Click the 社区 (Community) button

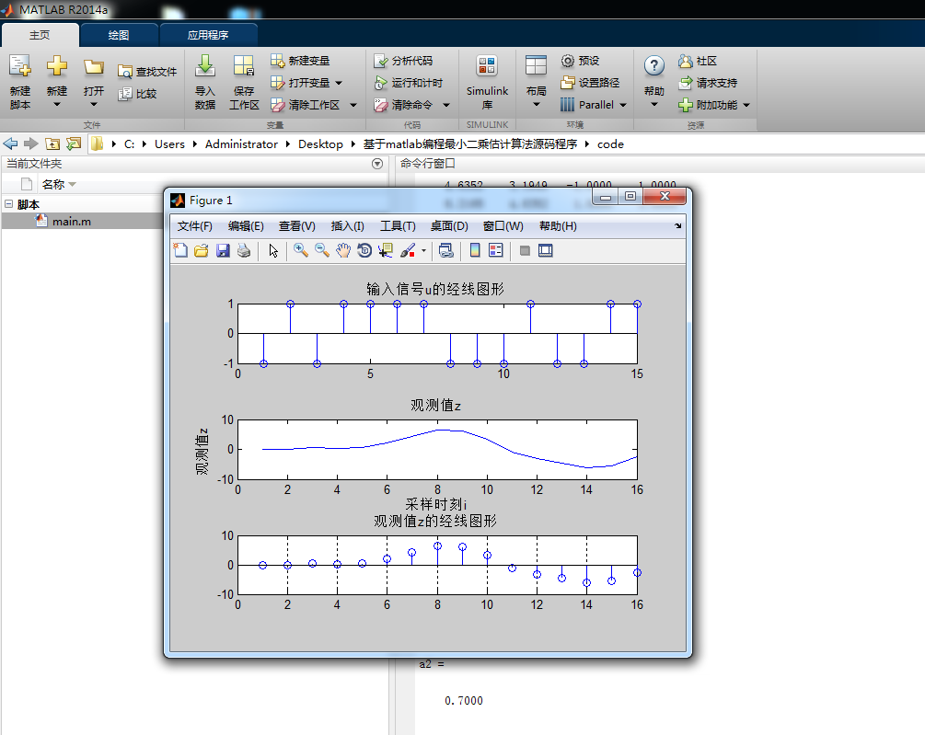tap(698, 61)
